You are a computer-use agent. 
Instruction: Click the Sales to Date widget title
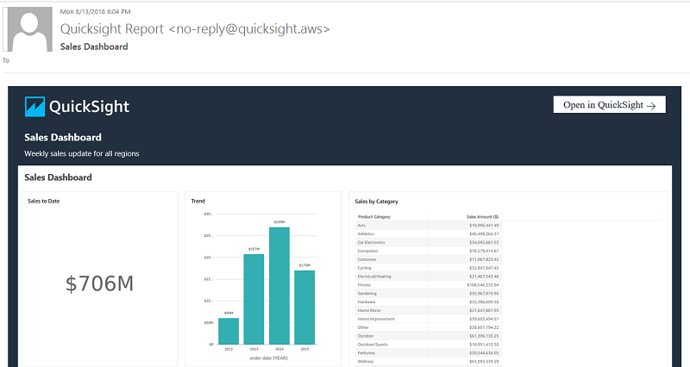point(44,201)
